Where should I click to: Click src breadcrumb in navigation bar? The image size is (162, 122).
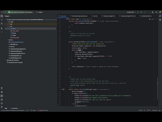27,110
